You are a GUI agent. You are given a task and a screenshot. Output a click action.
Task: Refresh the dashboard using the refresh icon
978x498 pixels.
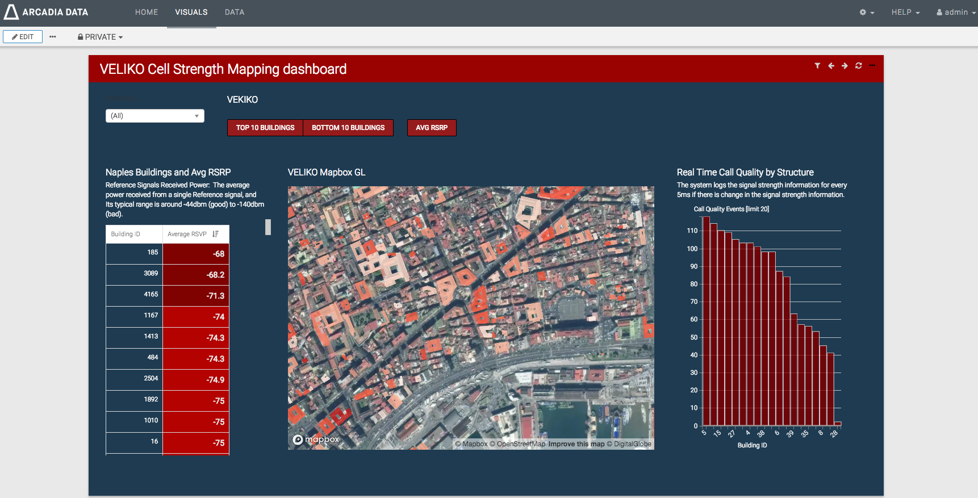click(859, 66)
